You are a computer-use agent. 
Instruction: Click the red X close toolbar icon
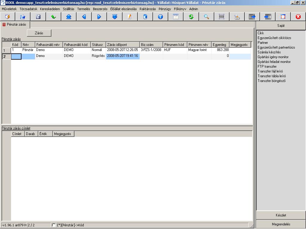(x=298, y=17)
